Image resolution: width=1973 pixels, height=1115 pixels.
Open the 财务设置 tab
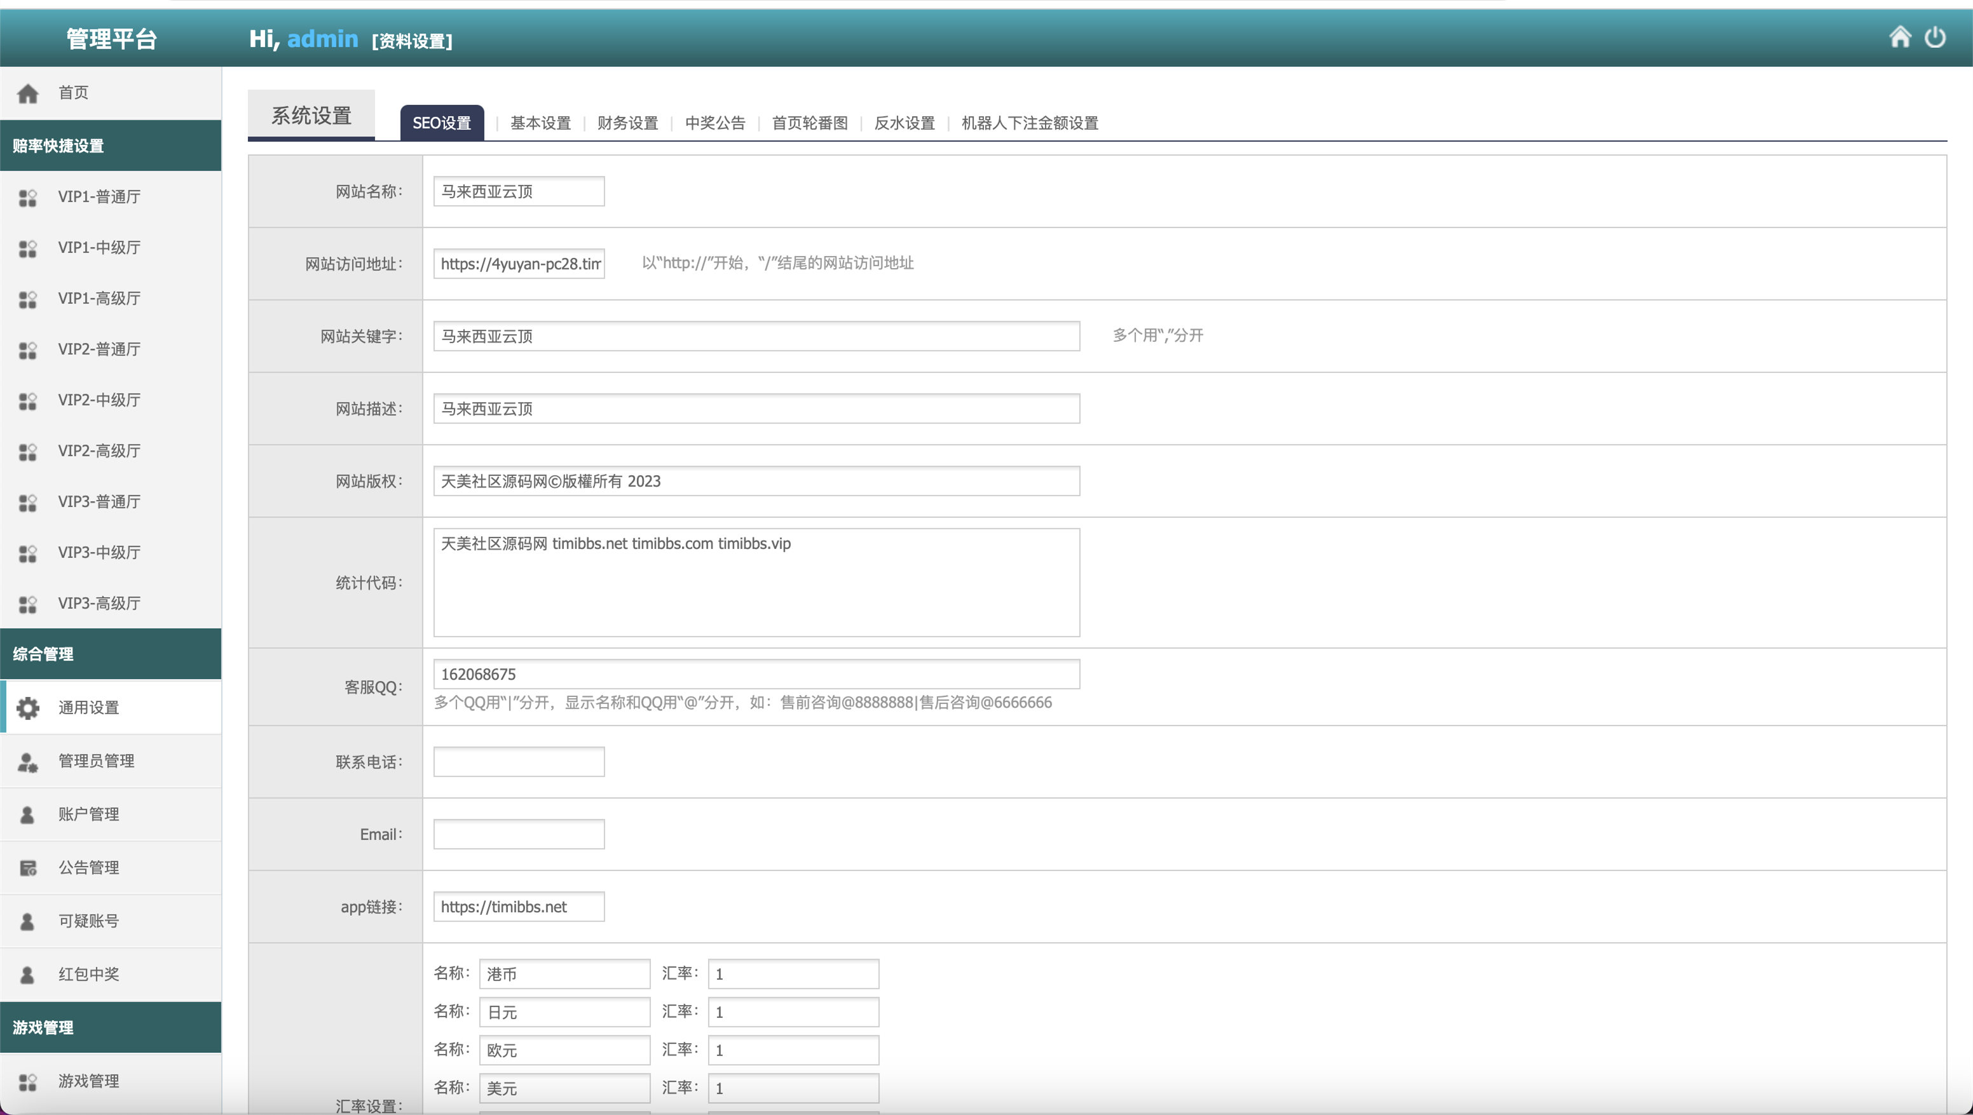coord(627,123)
